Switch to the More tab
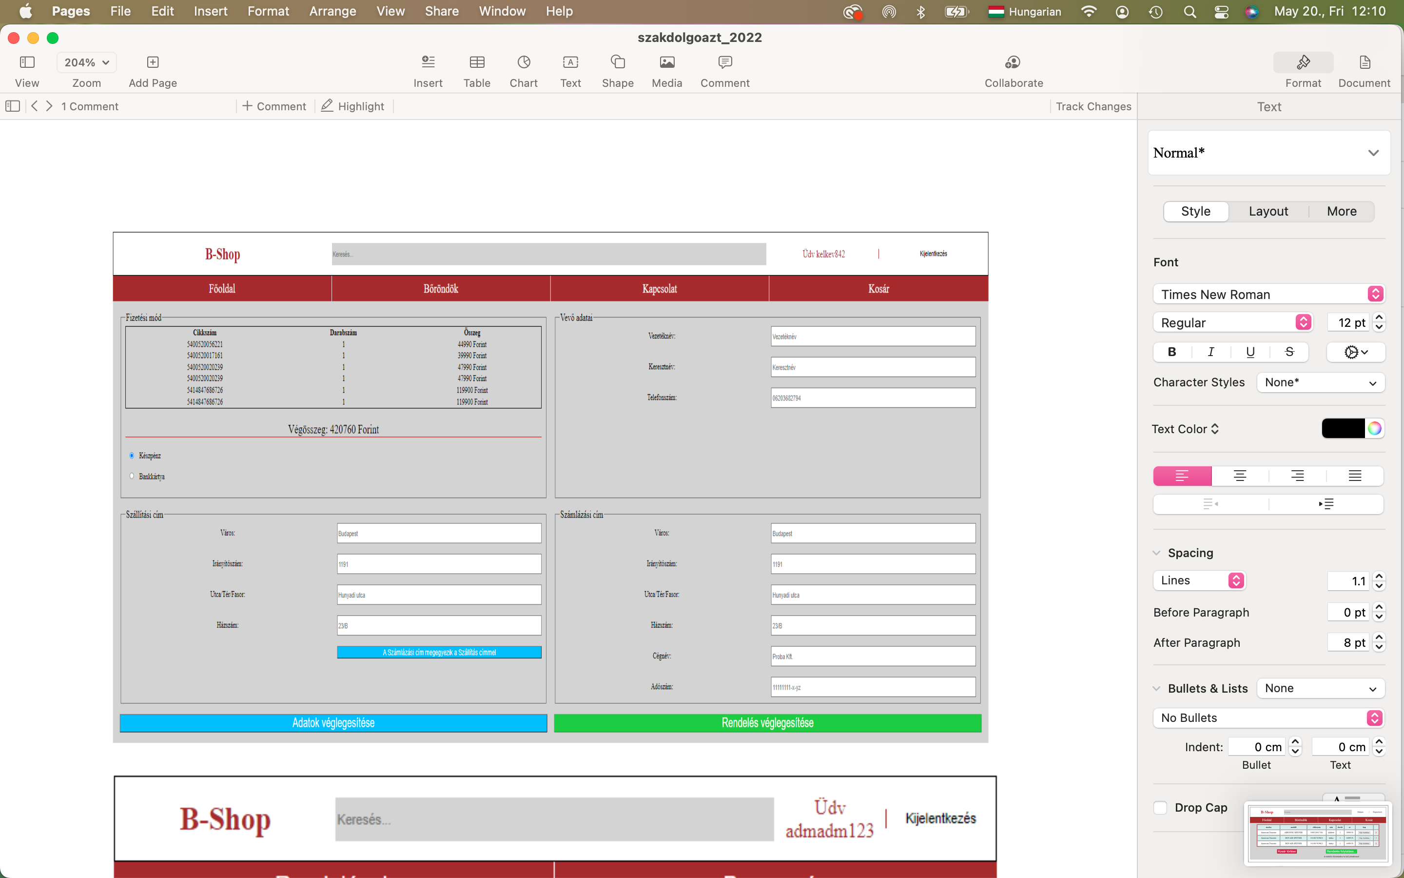The width and height of the screenshot is (1404, 878). [x=1341, y=211]
